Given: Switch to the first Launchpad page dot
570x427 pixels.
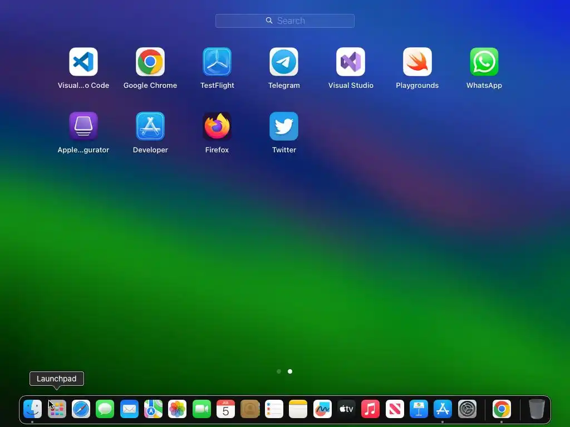Looking at the screenshot, I should (x=279, y=371).
